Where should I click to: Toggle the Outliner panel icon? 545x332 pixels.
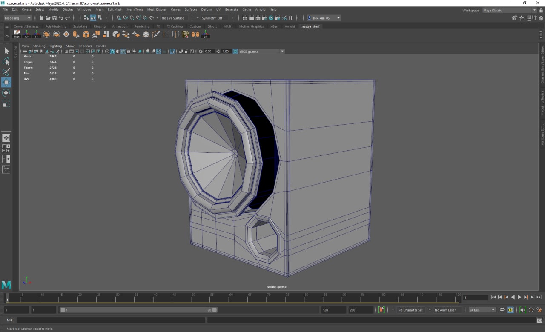6,169
